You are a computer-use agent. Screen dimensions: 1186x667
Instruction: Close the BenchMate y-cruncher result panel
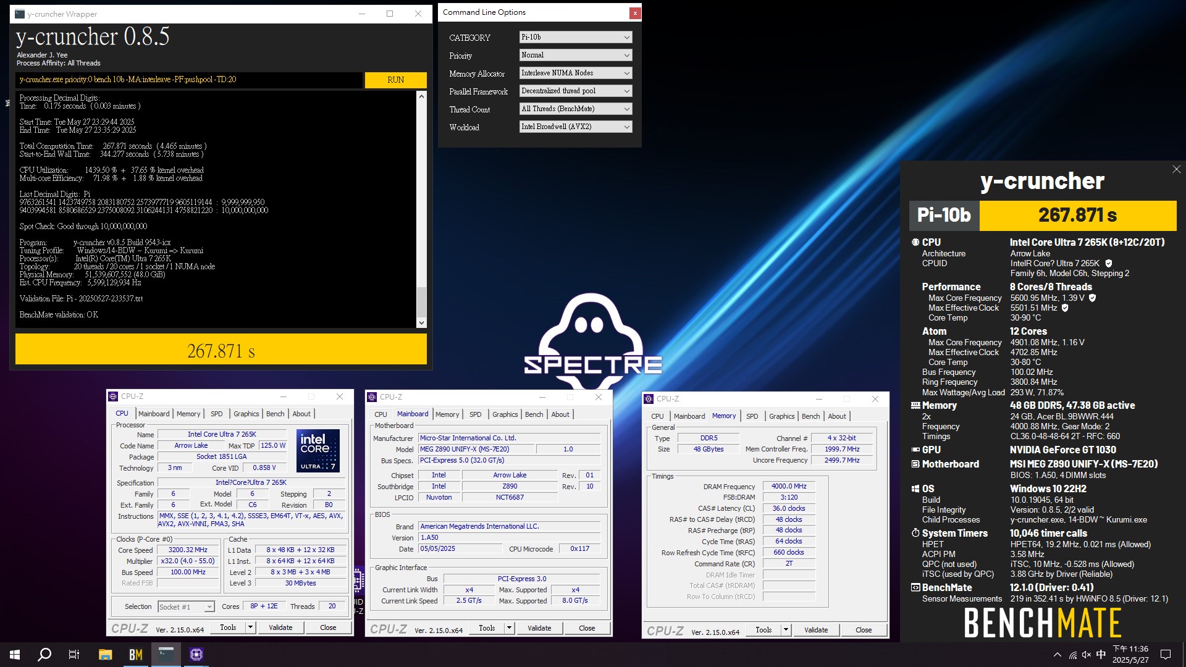[1176, 169]
